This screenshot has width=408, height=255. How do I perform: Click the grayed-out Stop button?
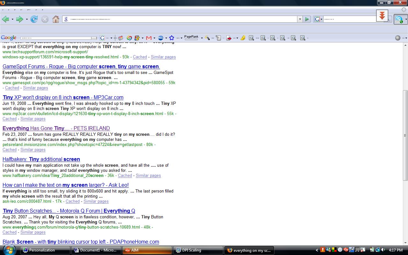[45, 19]
